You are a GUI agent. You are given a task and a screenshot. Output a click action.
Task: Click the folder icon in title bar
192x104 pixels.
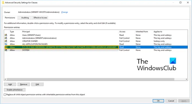pos(3,2)
